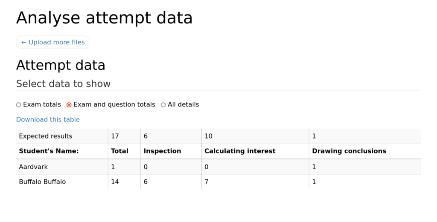The height and width of the screenshot is (222, 437).
Task: Click Buffalo Buffalo's Calculating interest score 7
Action: (206, 182)
